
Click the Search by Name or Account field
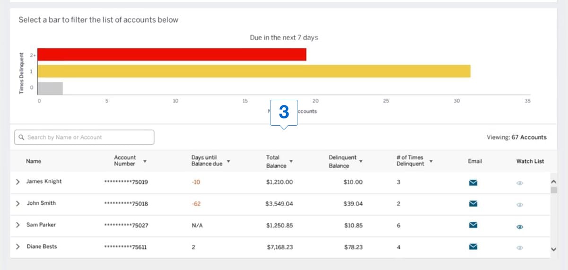pos(87,138)
